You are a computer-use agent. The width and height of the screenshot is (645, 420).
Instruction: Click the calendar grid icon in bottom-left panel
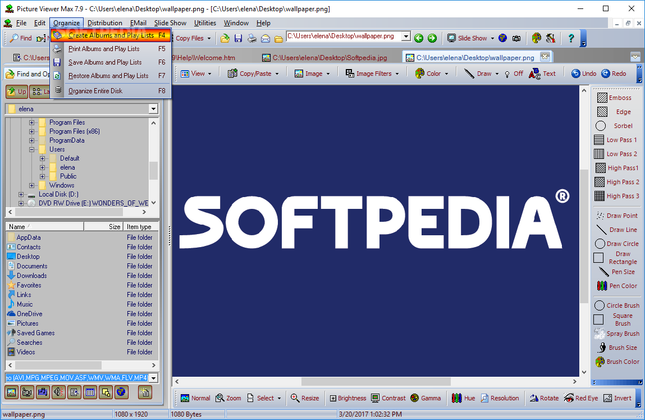[90, 392]
